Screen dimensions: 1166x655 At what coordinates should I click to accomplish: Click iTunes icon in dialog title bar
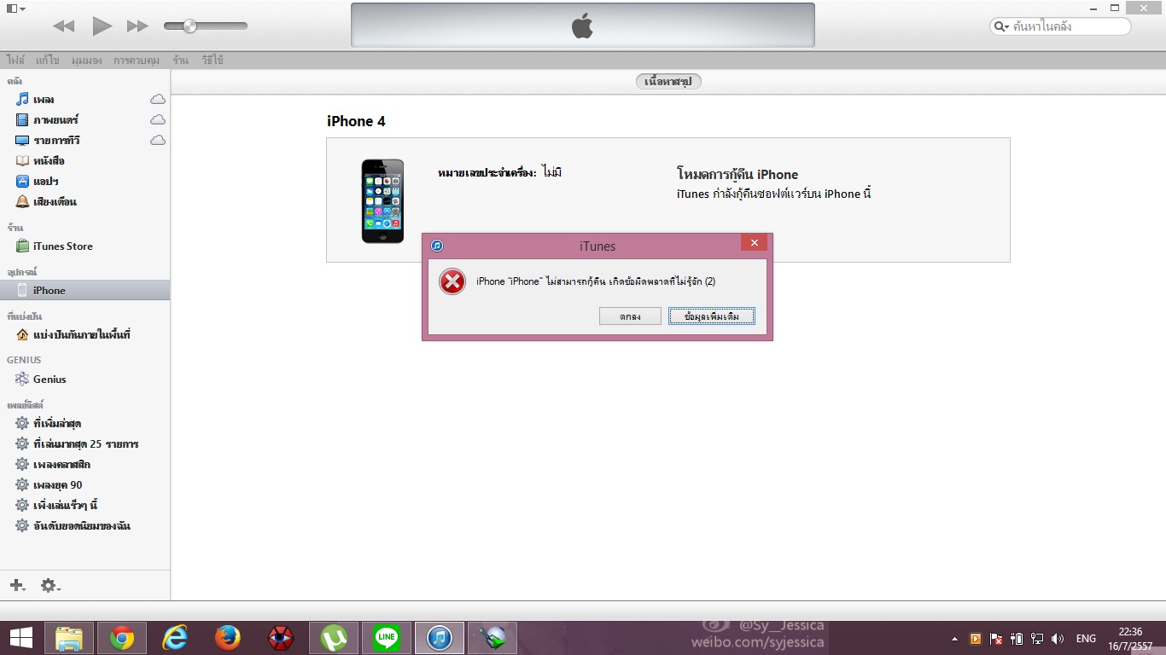pos(437,246)
